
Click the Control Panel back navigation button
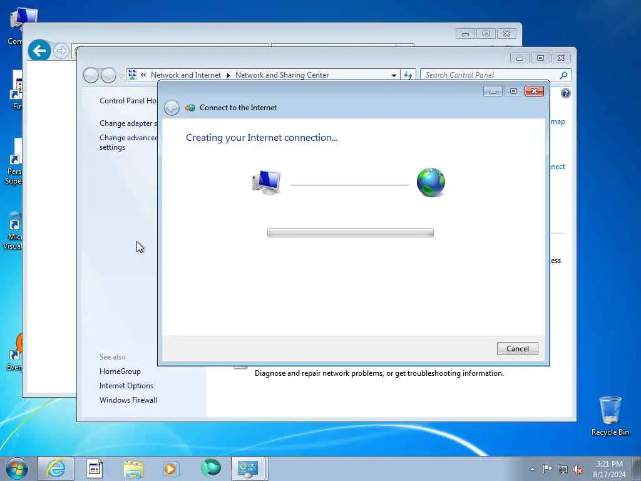(91, 75)
